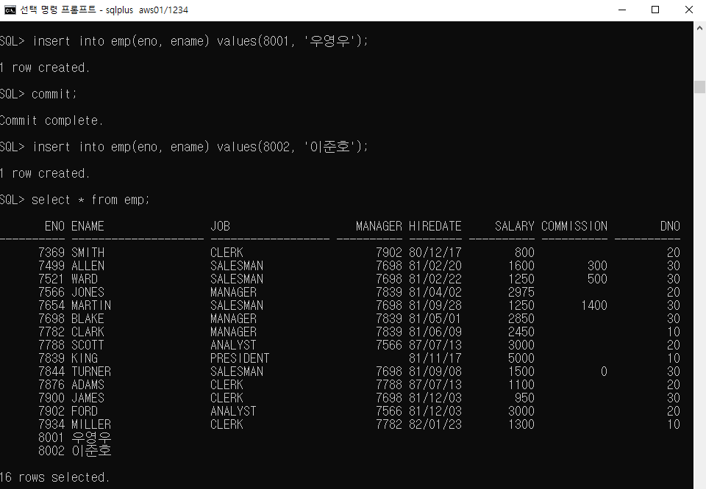Click the scrollbar up arrow
This screenshot has height=489, width=706.
pos(699,28)
